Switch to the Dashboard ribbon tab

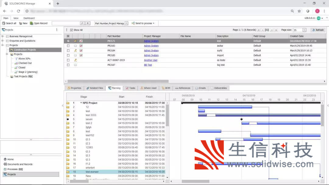(x=29, y=18)
